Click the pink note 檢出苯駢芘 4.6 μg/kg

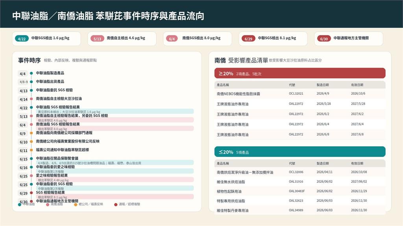click(115, 120)
